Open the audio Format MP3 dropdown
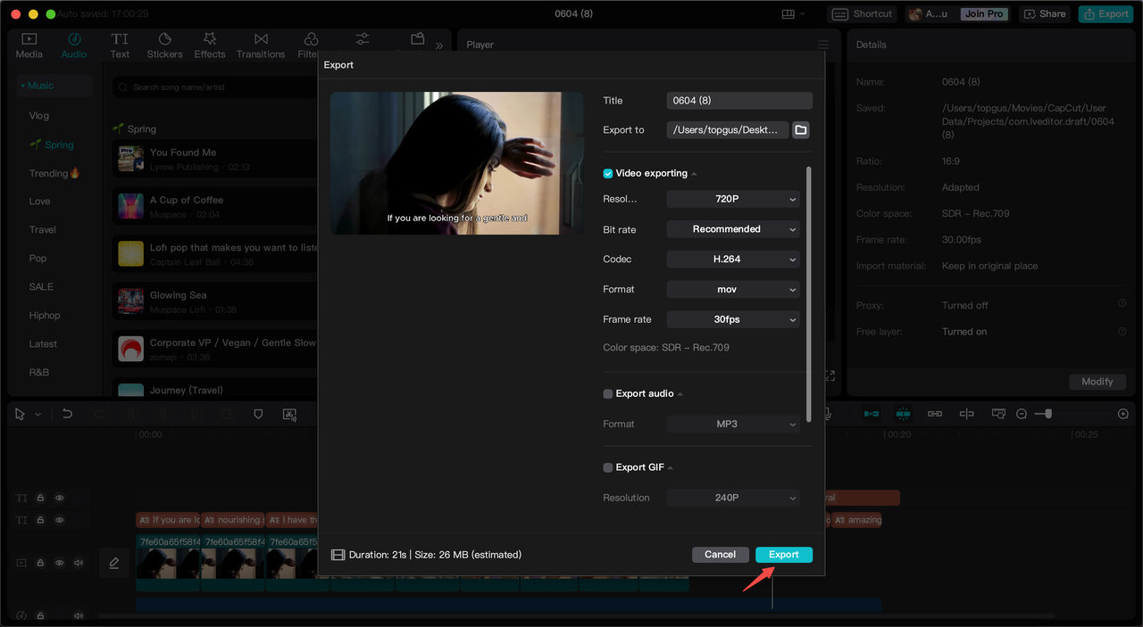This screenshot has width=1143, height=627. [733, 424]
